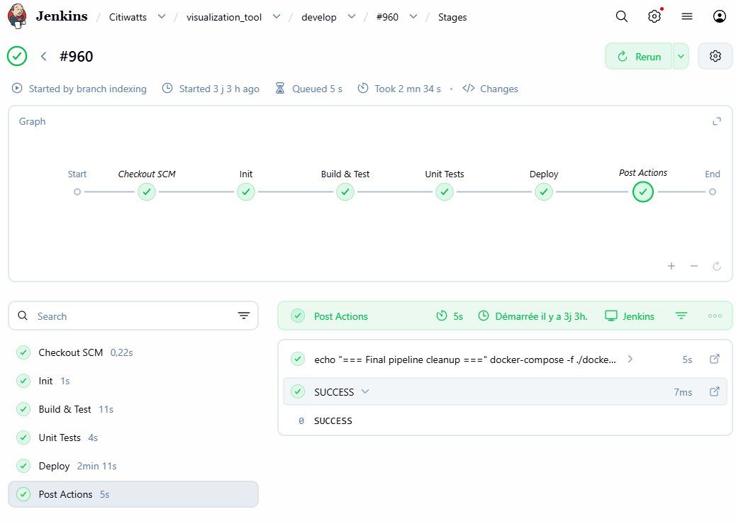
Task: Click the Jenkins logo icon
Action: pyautogui.click(x=17, y=16)
